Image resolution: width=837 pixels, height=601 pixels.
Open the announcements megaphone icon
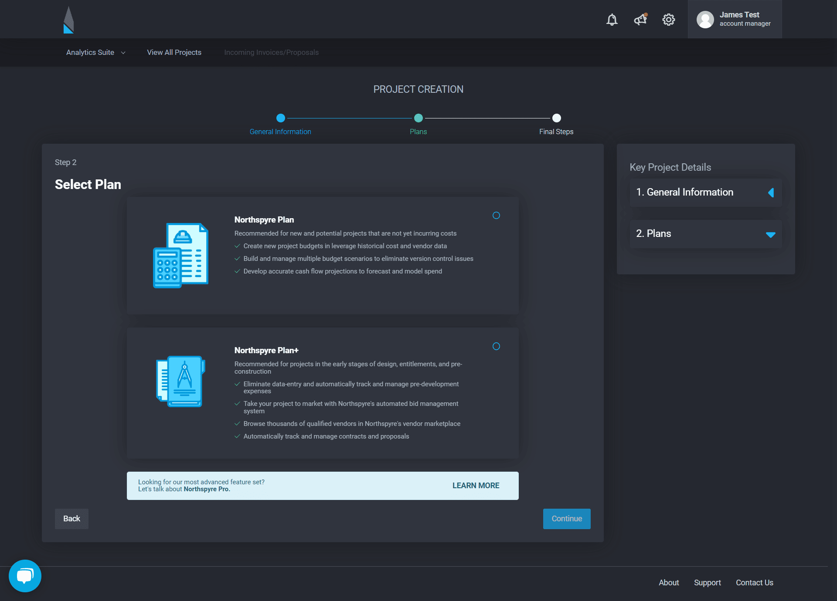(640, 19)
